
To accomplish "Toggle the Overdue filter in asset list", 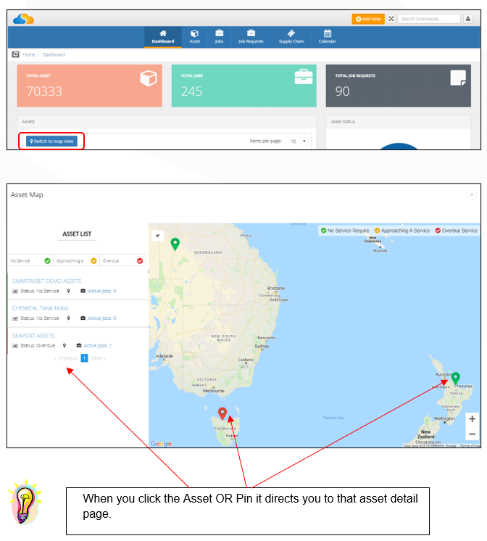I will tap(140, 261).
